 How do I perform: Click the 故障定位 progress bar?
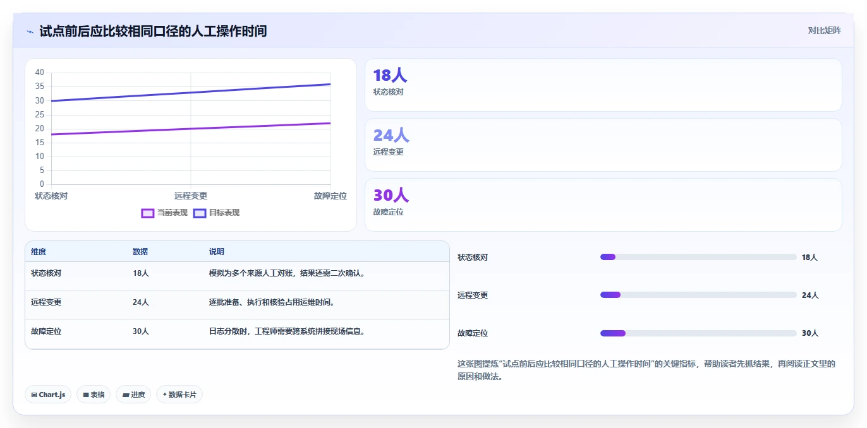pyautogui.click(x=698, y=333)
